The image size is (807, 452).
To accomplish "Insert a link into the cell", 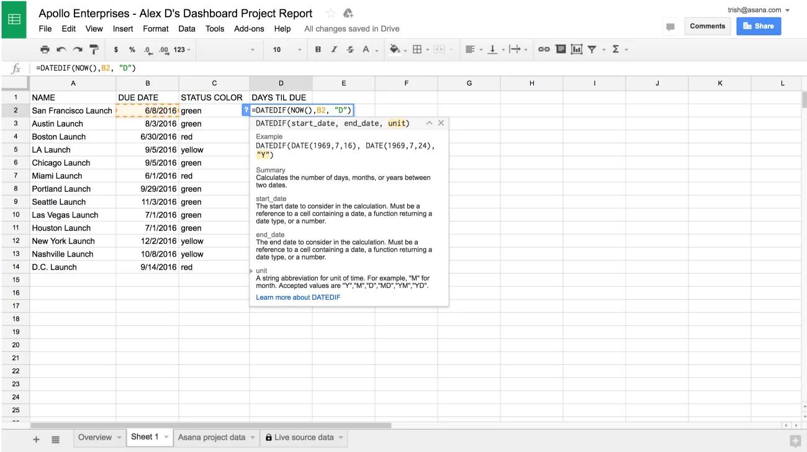I will coord(544,49).
